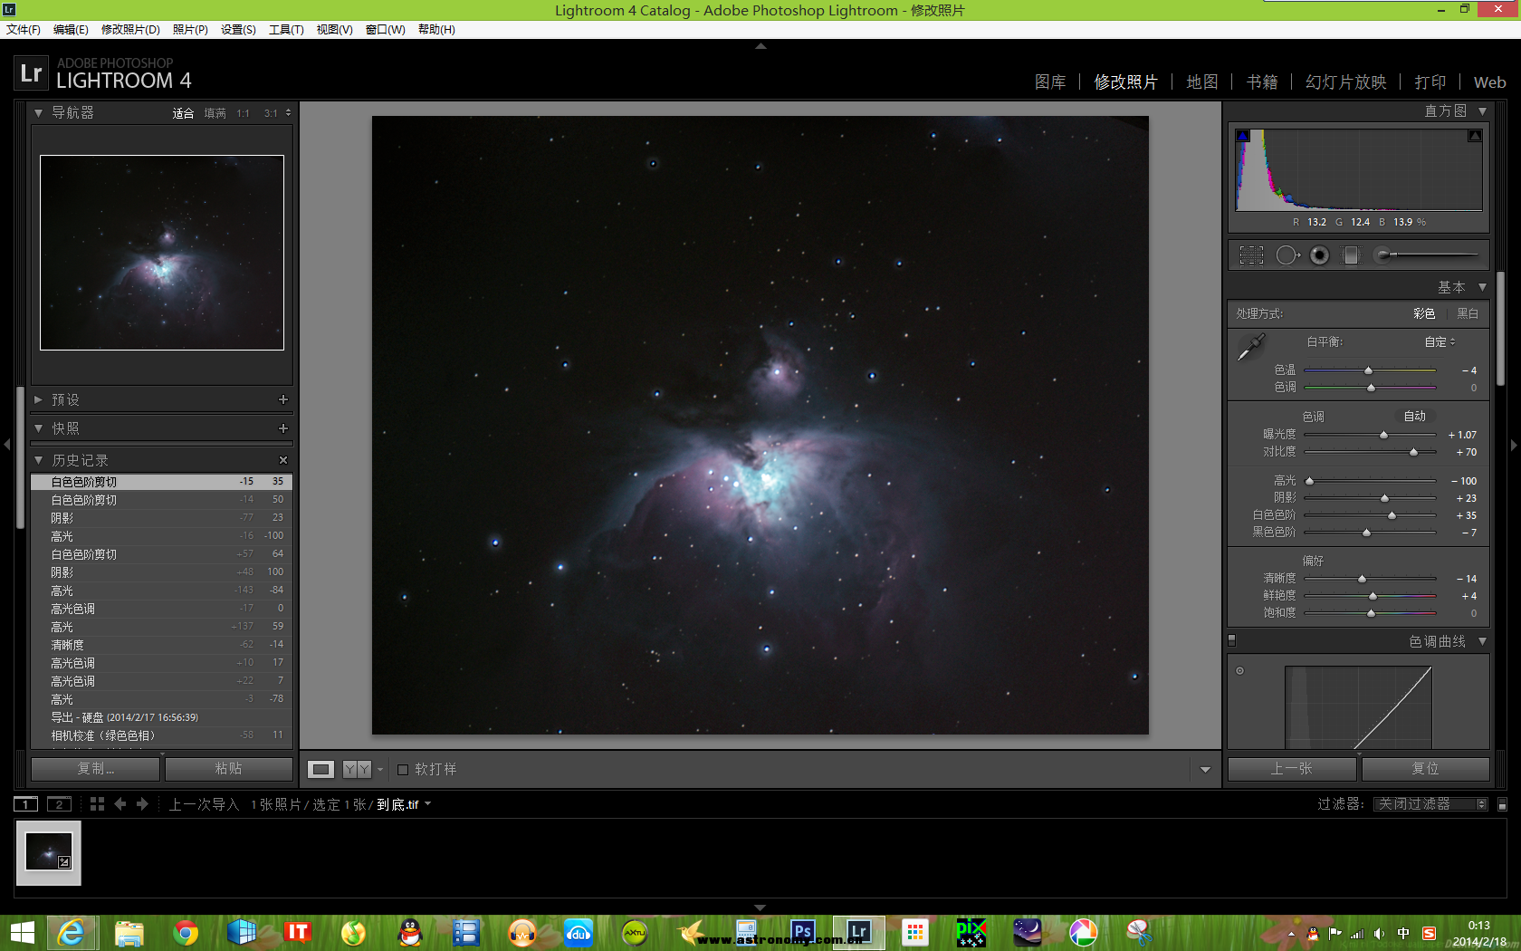Screen dimensions: 1521x951
Task: Create a new snapshot with plus icon
Action: (283, 428)
